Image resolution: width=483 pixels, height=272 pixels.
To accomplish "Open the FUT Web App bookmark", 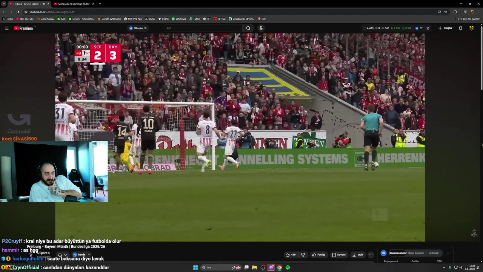I will tap(133, 19).
